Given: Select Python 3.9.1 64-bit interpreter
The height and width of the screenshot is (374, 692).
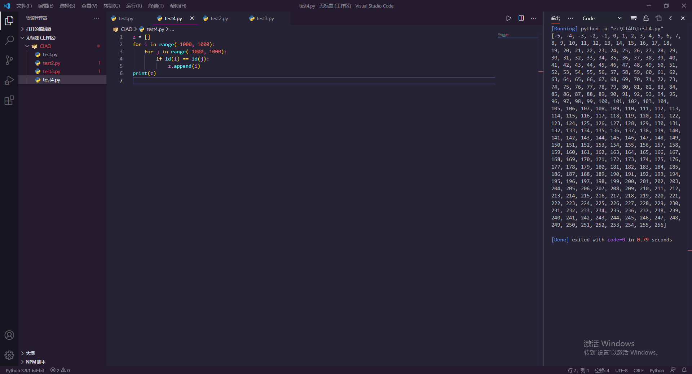Looking at the screenshot, I should pos(25,370).
